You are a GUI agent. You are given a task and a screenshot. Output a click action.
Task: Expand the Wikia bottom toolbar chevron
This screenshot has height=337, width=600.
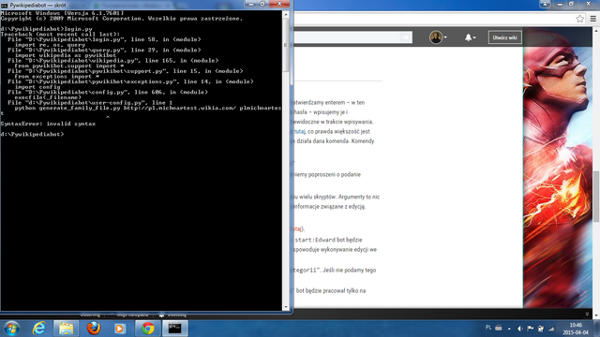(587, 315)
